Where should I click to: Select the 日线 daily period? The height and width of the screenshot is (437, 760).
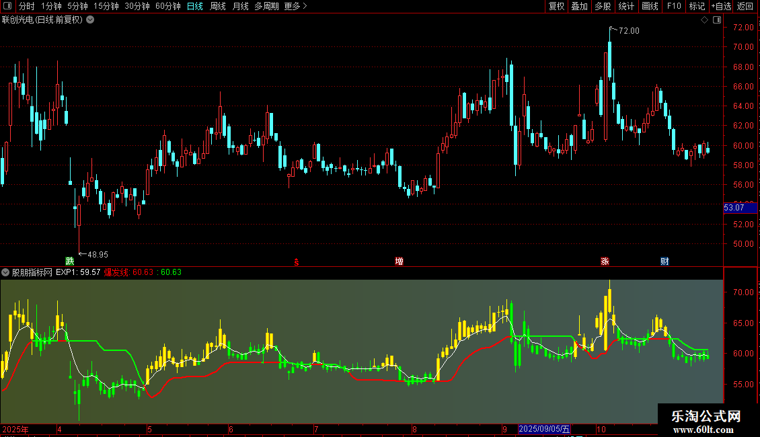195,6
